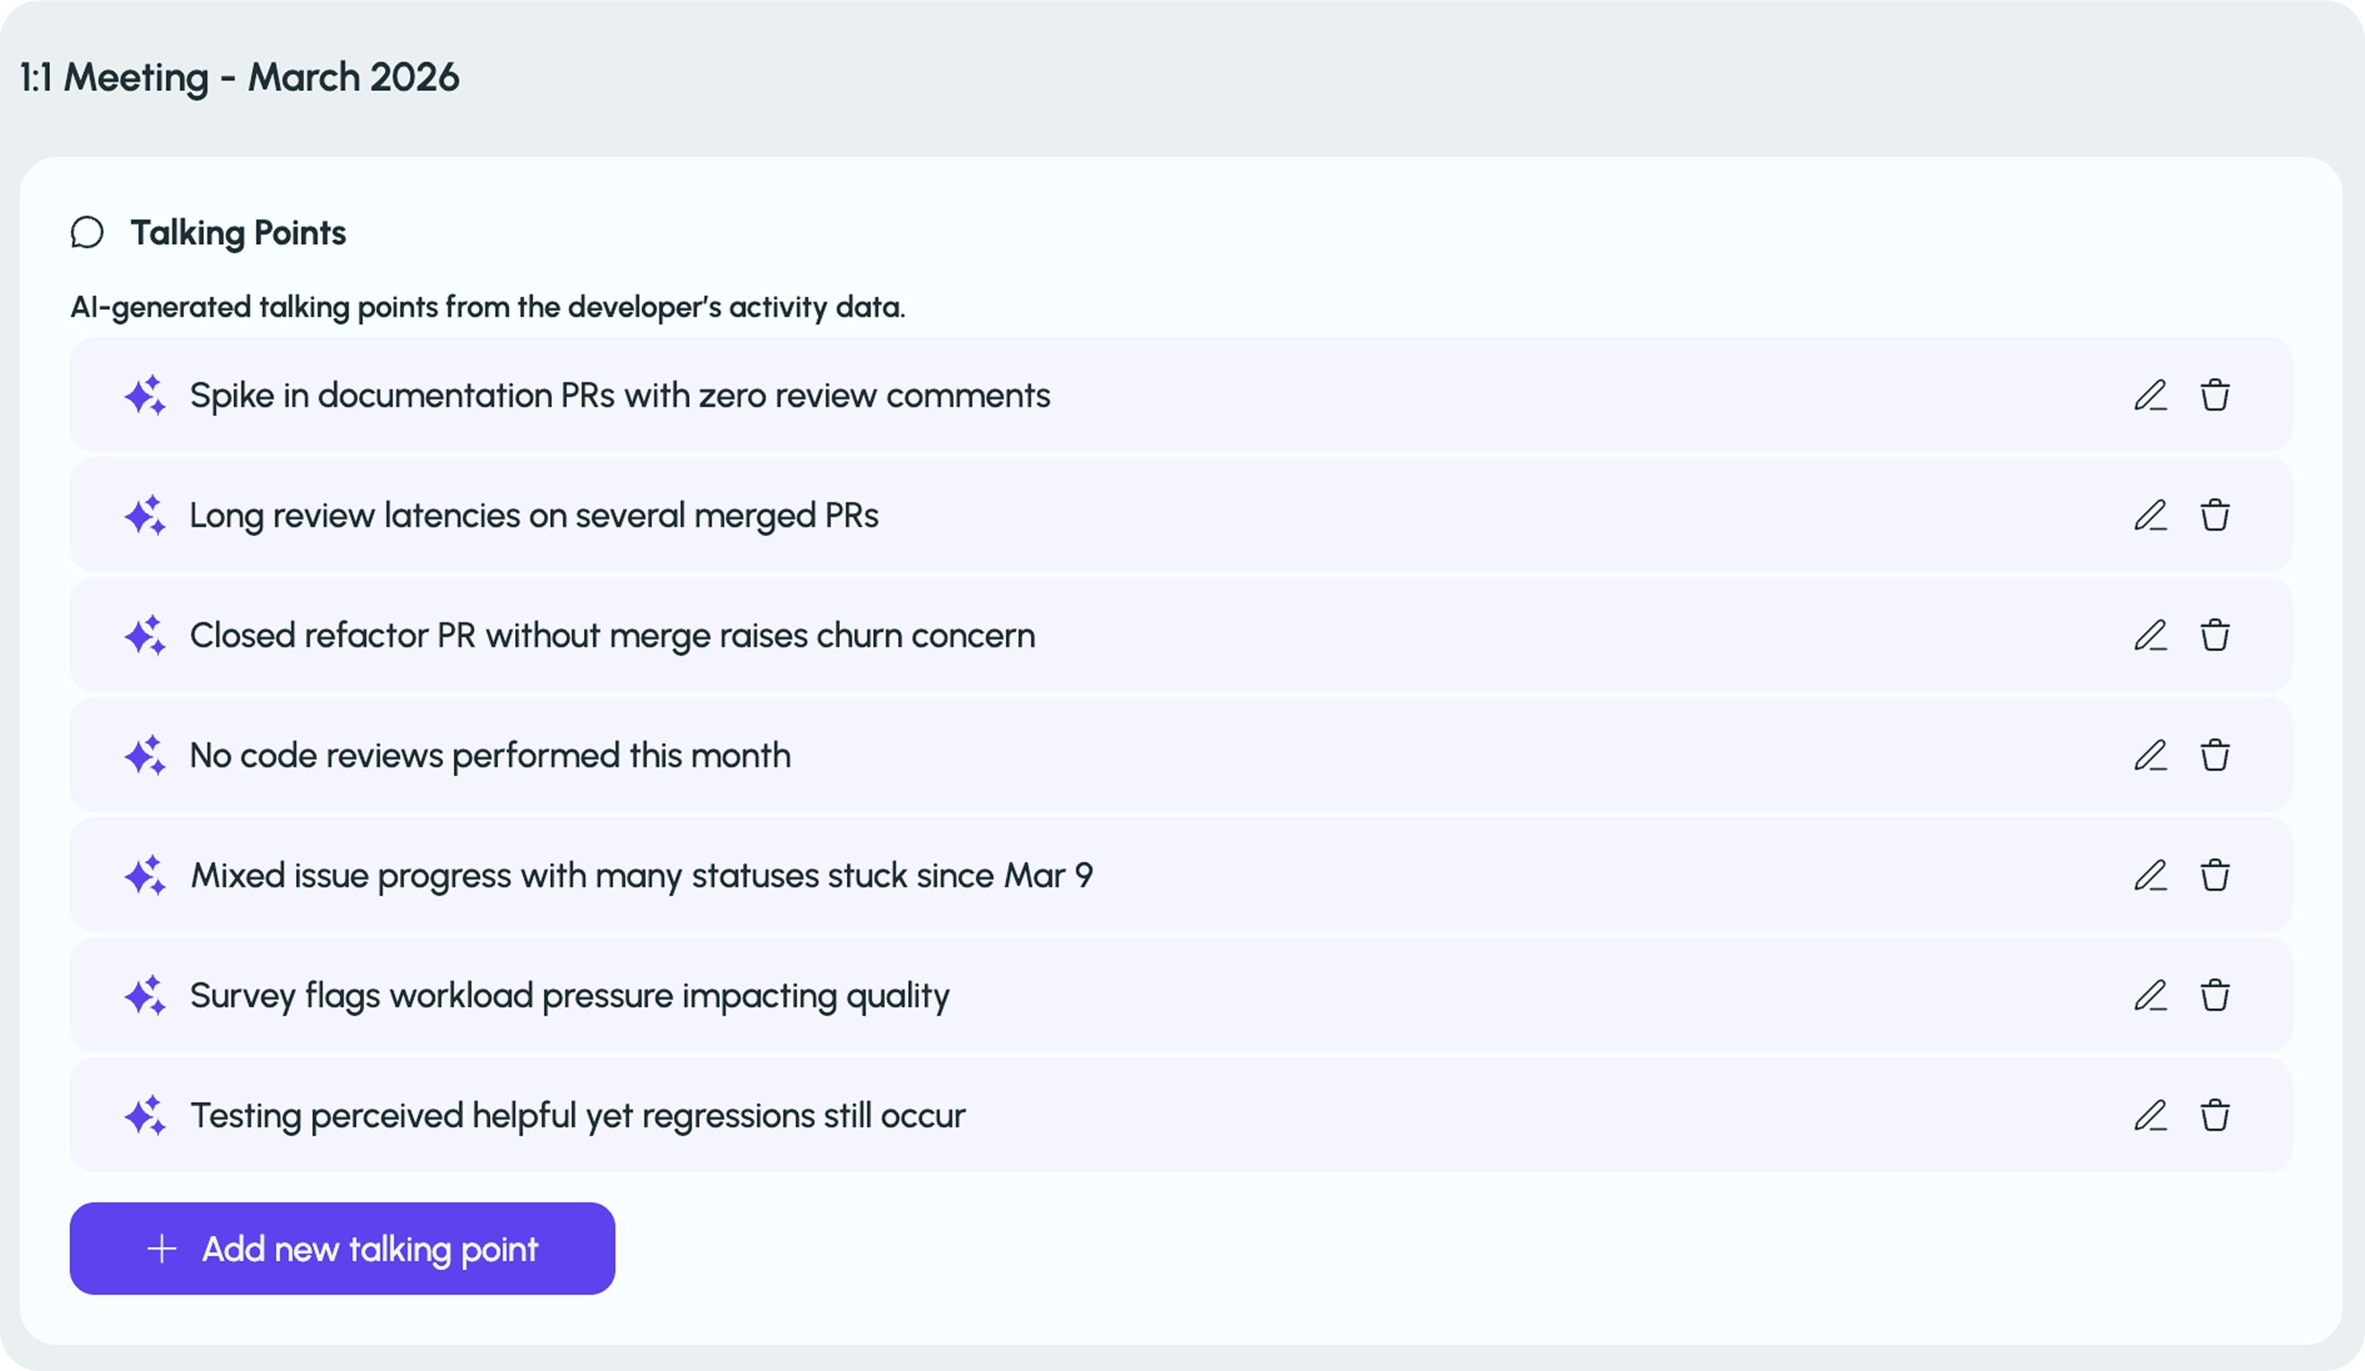The height and width of the screenshot is (1371, 2365).
Task: Select the 'Survey flags workload pressure impacting quality' text
Action: pos(570,996)
